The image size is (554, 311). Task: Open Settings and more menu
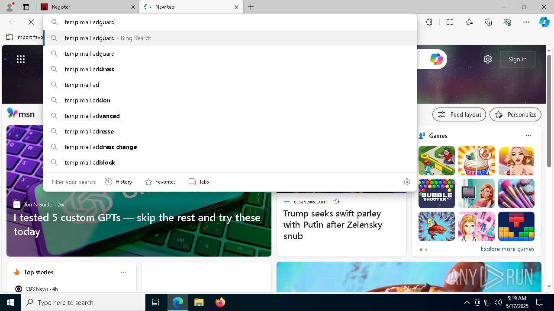(526, 22)
